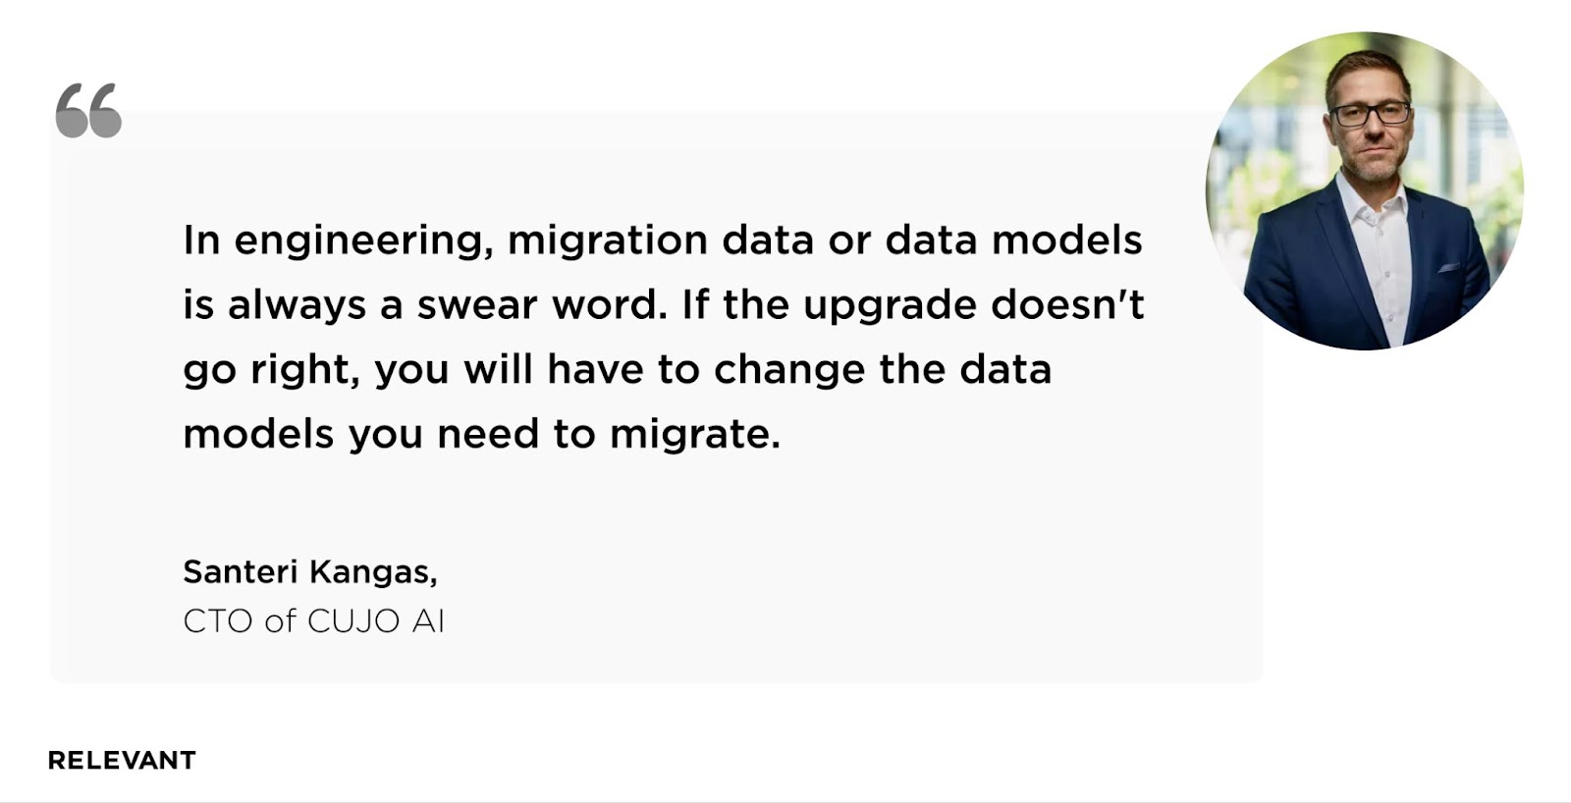1571x803 pixels.
Task: Click the phrase swear word
Action: coord(542,305)
